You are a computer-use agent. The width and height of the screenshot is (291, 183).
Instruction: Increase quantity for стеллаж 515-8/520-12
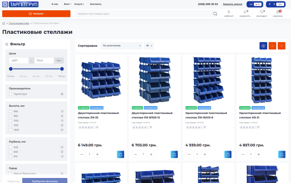tap(151, 154)
